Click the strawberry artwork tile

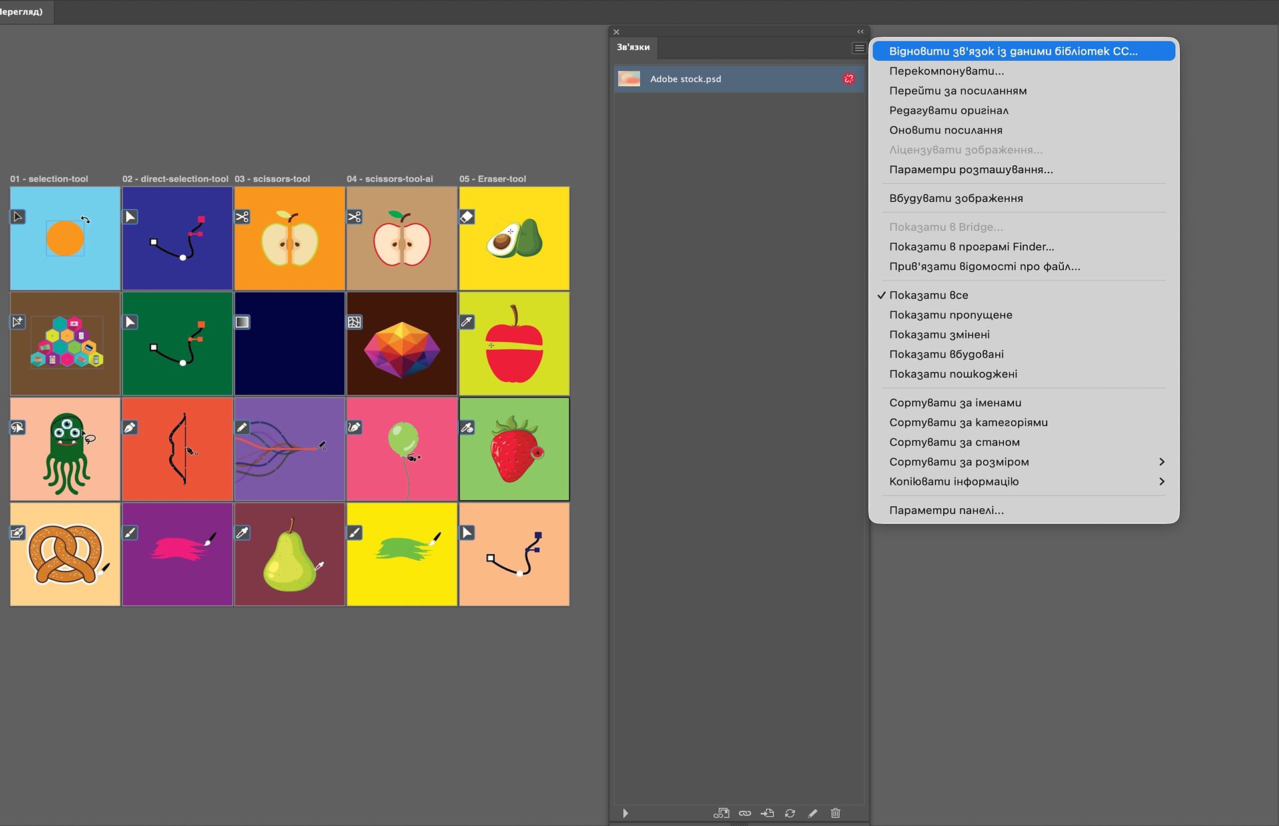coord(514,449)
